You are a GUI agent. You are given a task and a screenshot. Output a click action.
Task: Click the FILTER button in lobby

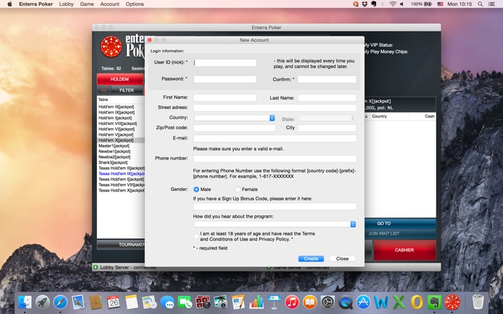[x=127, y=90]
